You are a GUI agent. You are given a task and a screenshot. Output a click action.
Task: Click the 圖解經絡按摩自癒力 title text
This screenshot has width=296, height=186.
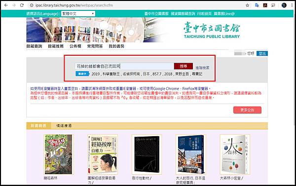tap(102, 181)
